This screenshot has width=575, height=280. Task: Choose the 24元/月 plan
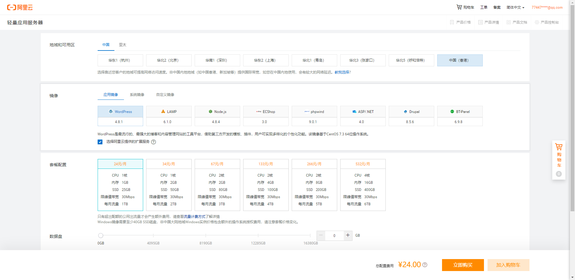120,185
